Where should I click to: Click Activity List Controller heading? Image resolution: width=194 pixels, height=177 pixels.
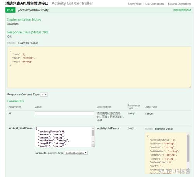[x=72, y=3]
